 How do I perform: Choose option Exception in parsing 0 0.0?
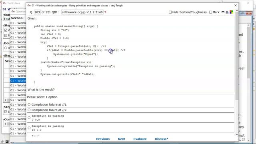[29, 118]
